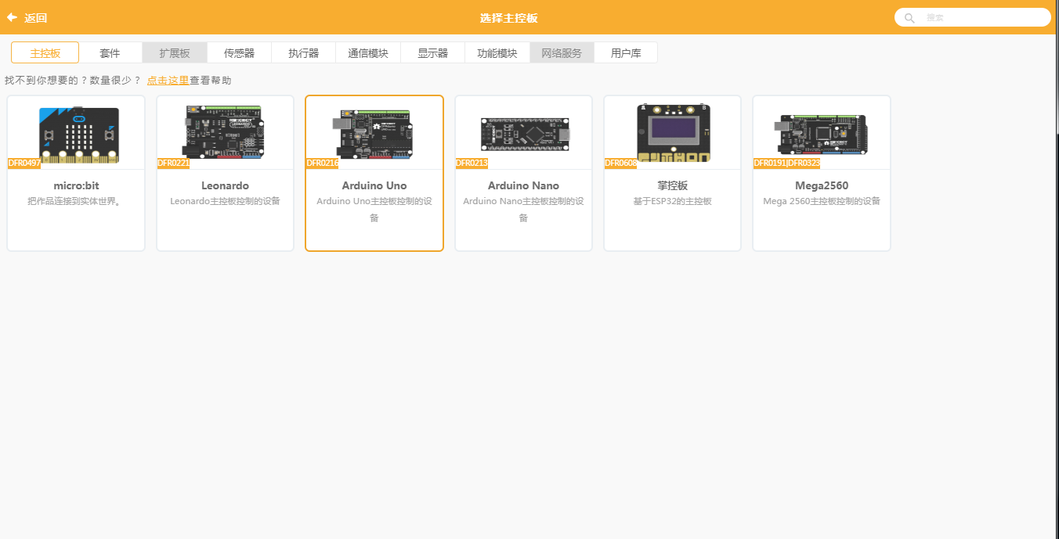Click description 基于ESP32的主控板
The height and width of the screenshot is (539, 1059).
tap(673, 202)
